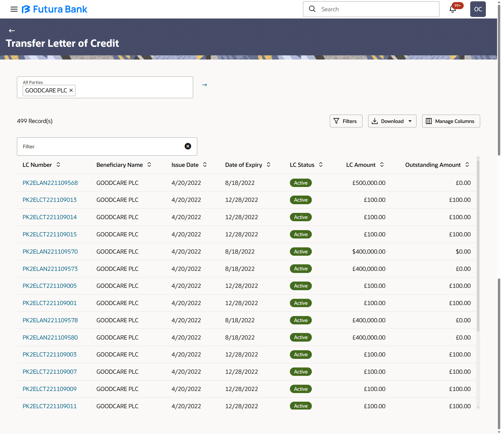Open Manage Columns options
This screenshot has width=501, height=434.
[451, 121]
